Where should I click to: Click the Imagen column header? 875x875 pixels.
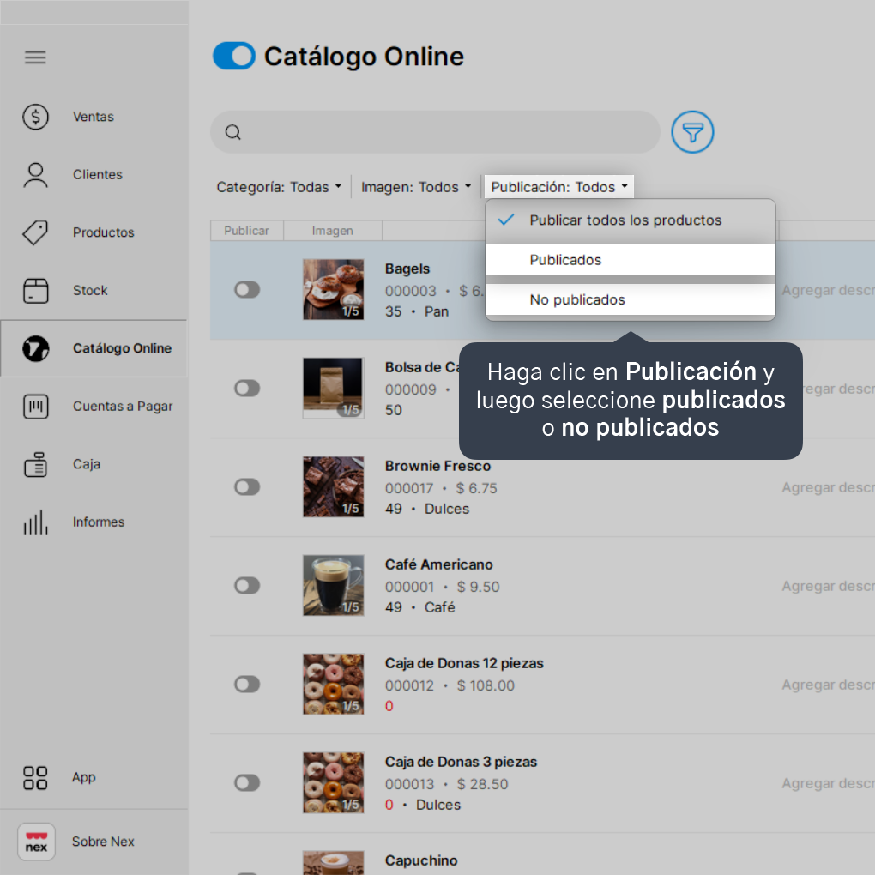(x=333, y=231)
